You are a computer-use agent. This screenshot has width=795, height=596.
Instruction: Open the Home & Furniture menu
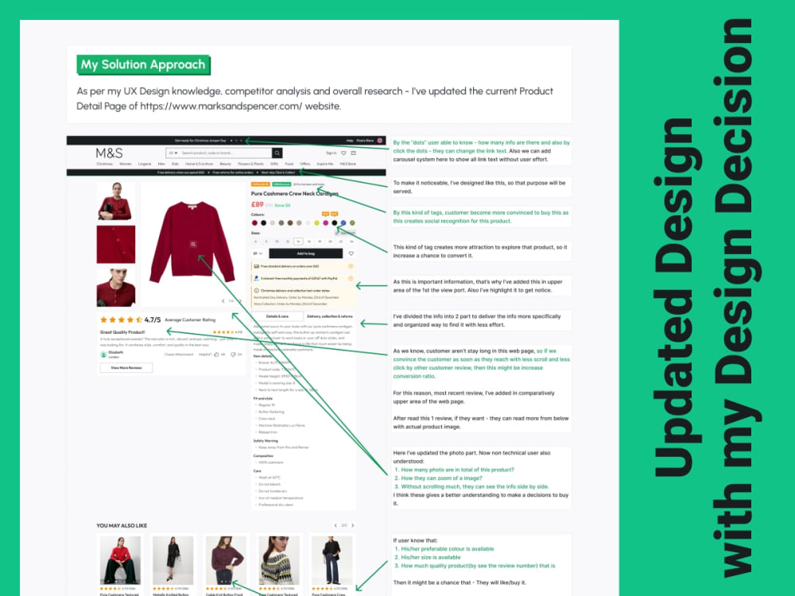[x=200, y=164]
